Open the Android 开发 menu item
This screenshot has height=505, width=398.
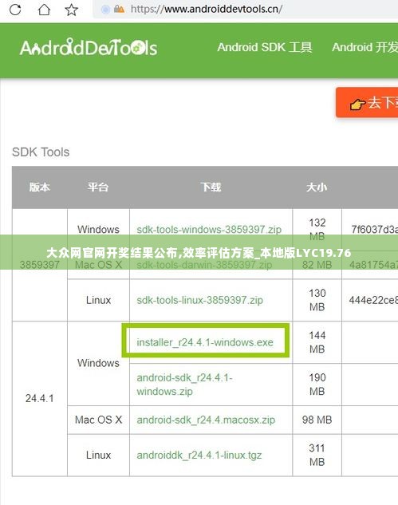pyautogui.click(x=365, y=47)
